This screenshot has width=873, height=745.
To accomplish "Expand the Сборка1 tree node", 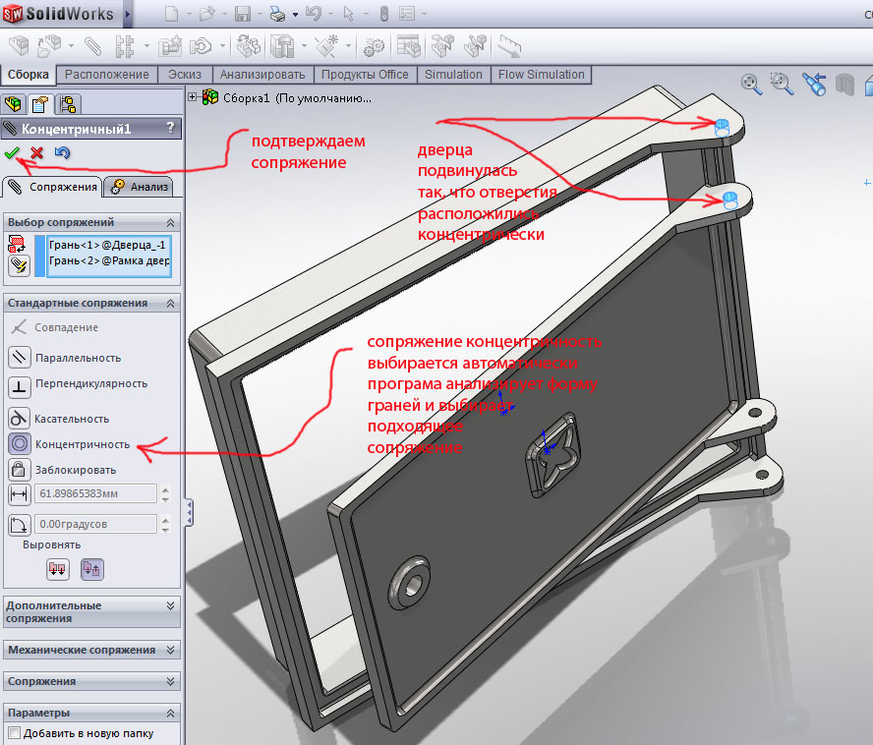I will pos(193,97).
